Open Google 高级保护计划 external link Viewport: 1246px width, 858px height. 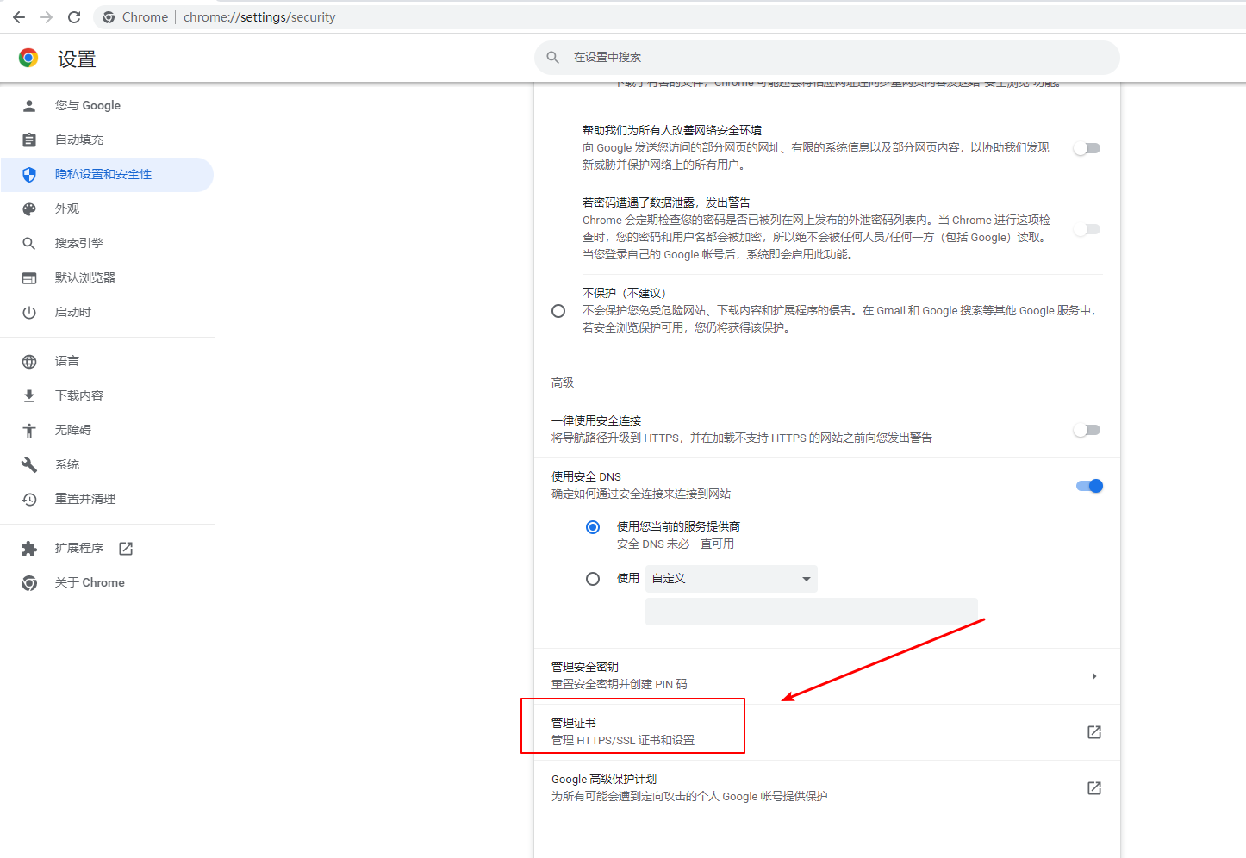tap(1093, 788)
